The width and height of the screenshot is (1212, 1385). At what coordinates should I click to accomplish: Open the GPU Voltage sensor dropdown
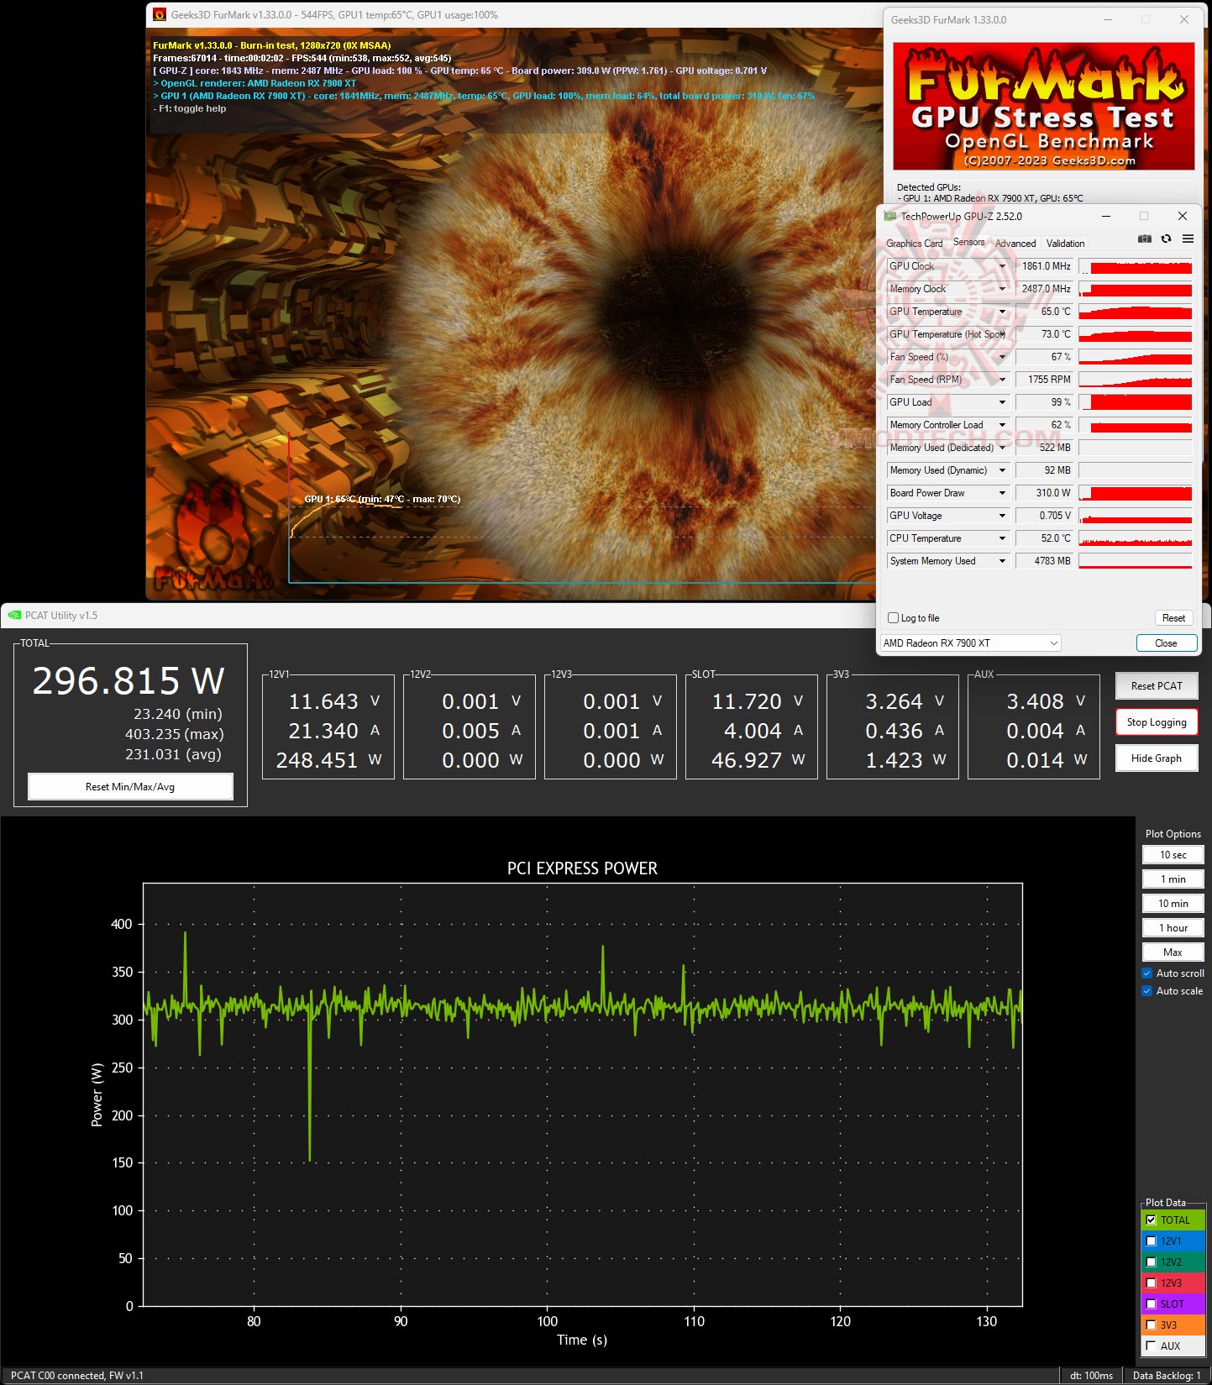pos(1002,516)
